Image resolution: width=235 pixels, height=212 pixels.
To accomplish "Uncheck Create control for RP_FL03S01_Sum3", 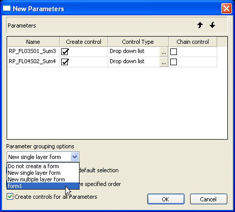I will (x=65, y=51).
